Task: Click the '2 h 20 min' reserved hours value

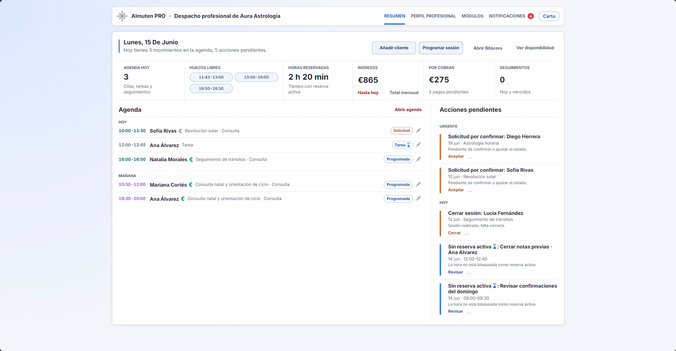Action: pos(308,77)
